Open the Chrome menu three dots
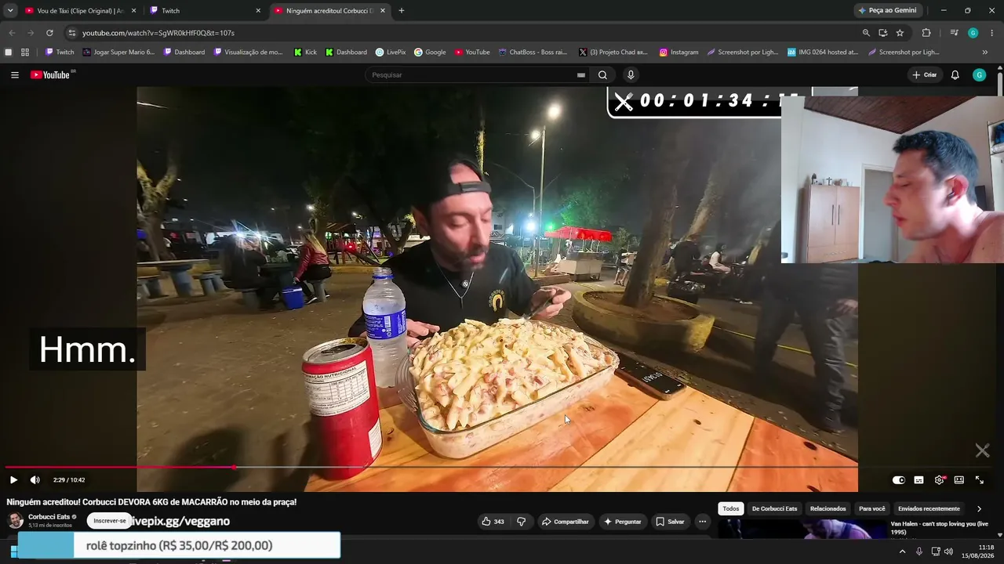The width and height of the screenshot is (1004, 564). (x=992, y=33)
